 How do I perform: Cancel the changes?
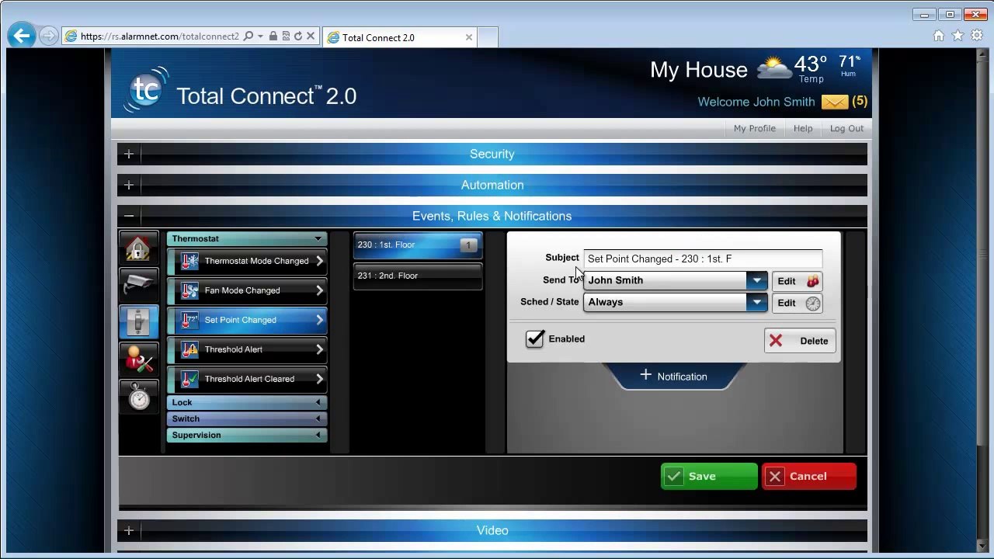[809, 477]
